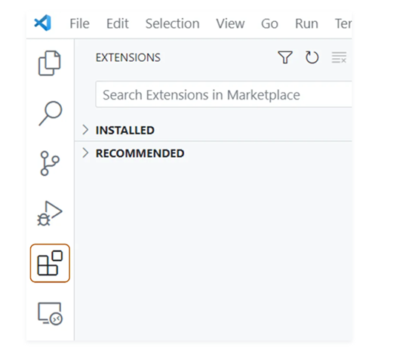Select the Extensions view icon

click(50, 263)
